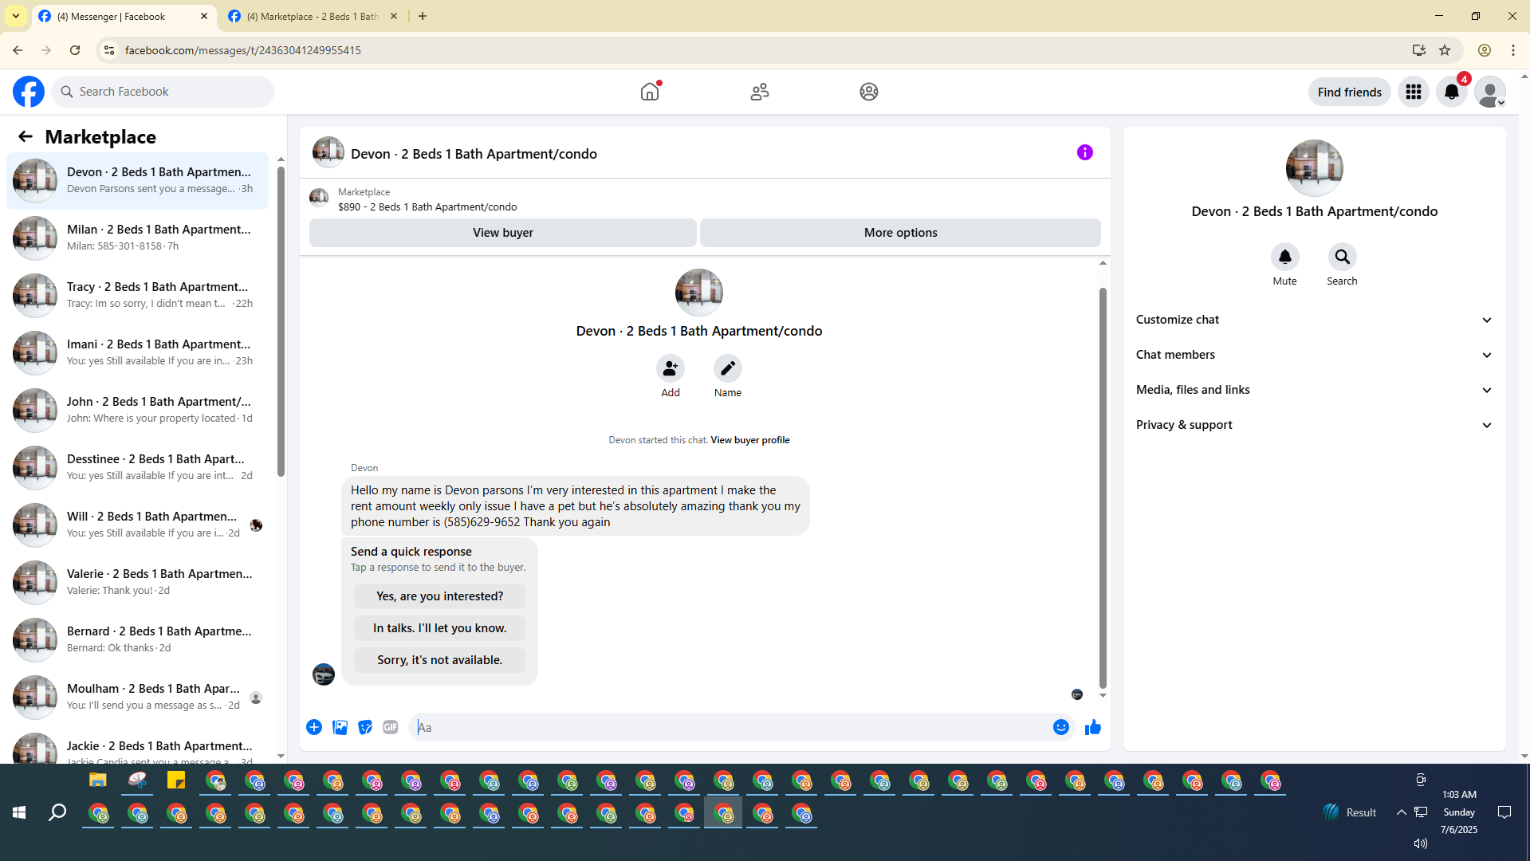Show hidden system tray icons
1530x861 pixels.
coord(1401,812)
